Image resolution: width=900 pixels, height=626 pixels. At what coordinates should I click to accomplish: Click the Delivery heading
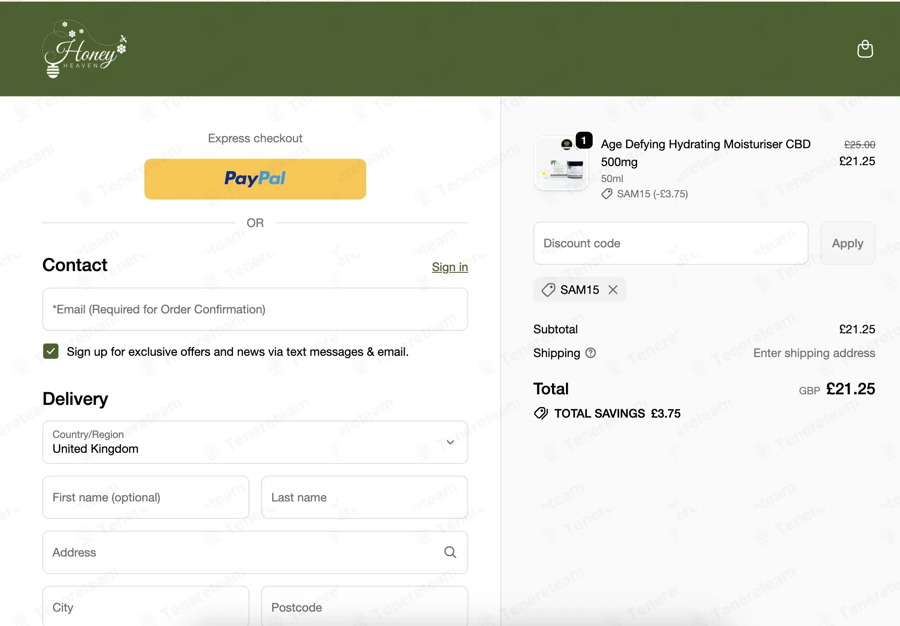75,399
